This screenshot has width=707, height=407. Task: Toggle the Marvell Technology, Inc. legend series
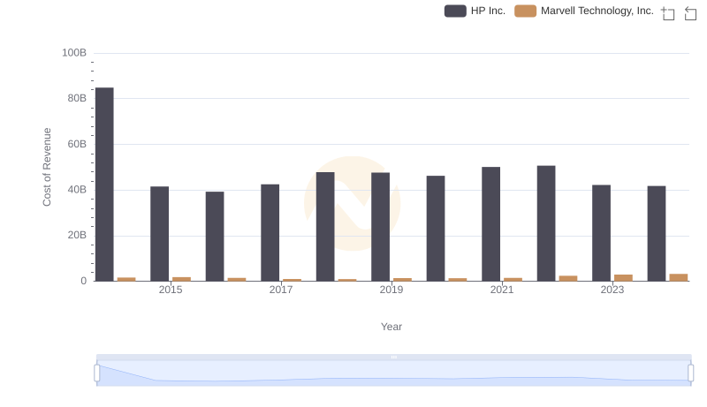click(584, 11)
